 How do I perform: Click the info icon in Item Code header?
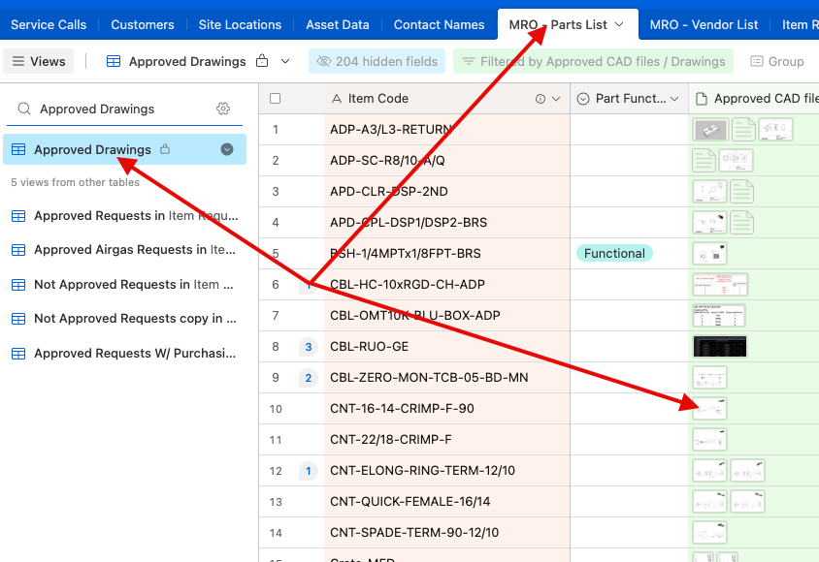[x=541, y=99]
